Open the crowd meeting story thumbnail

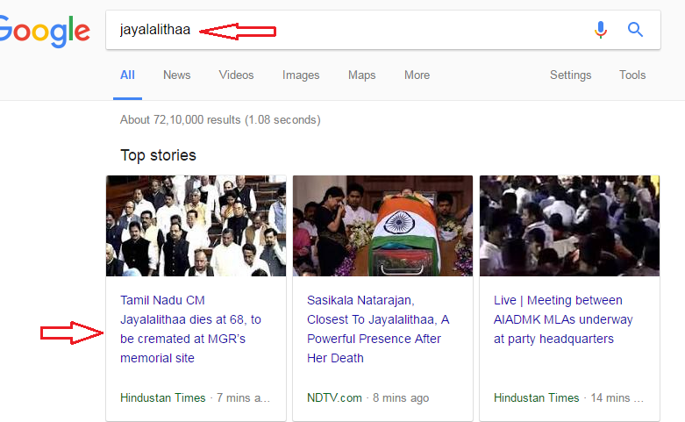click(570, 225)
